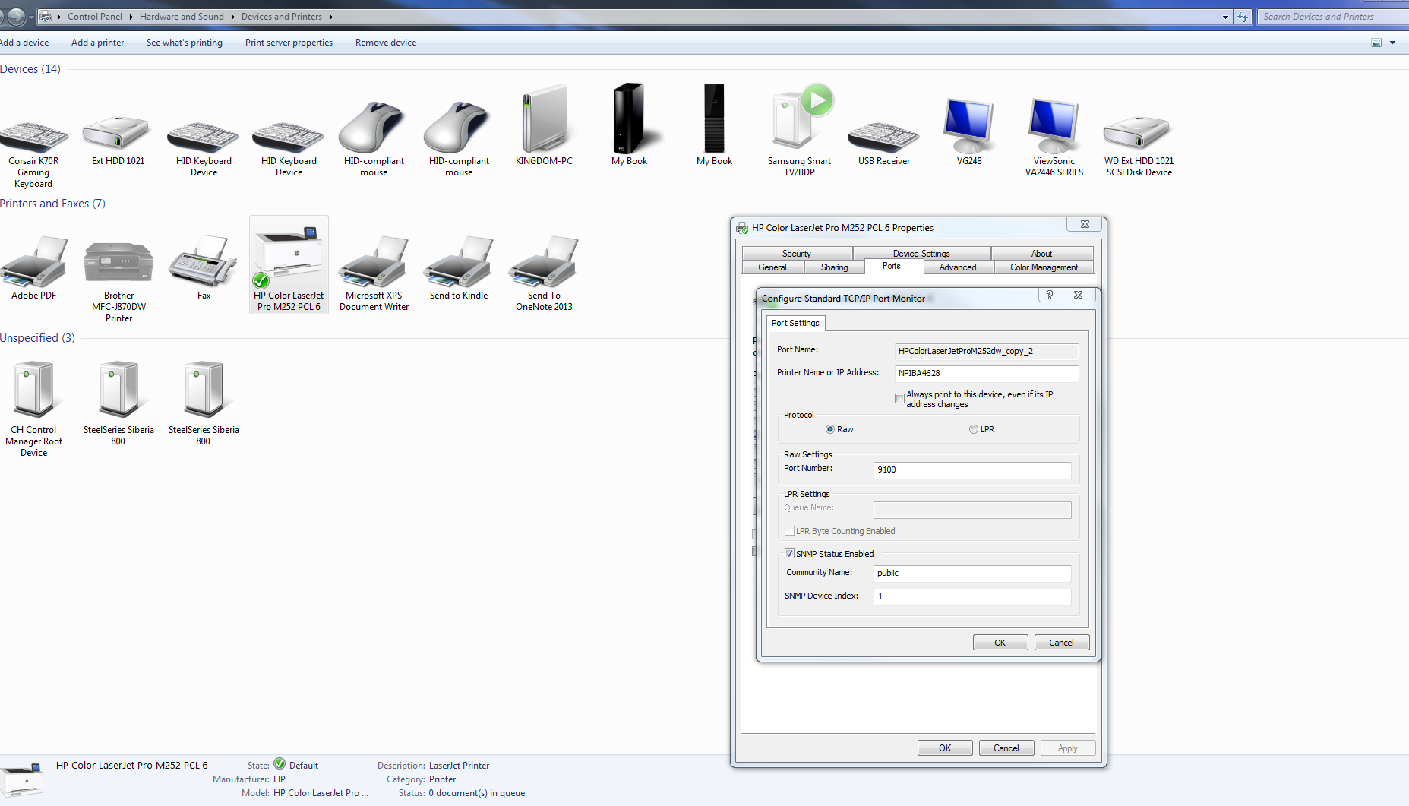
Task: Expand the Devices and Printers breadcrumb arrow
Action: pos(331,17)
